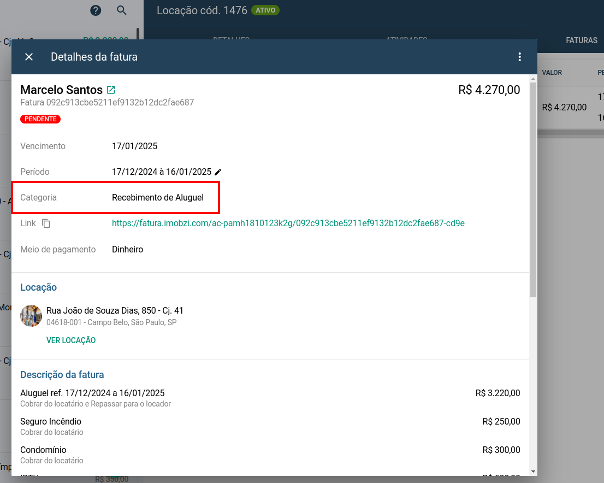Image resolution: width=604 pixels, height=483 pixels.
Task: Click the ATIVO badge next to Locação cód. 1476
Action: pyautogui.click(x=265, y=10)
